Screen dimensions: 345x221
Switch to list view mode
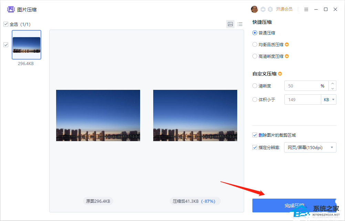(240, 24)
